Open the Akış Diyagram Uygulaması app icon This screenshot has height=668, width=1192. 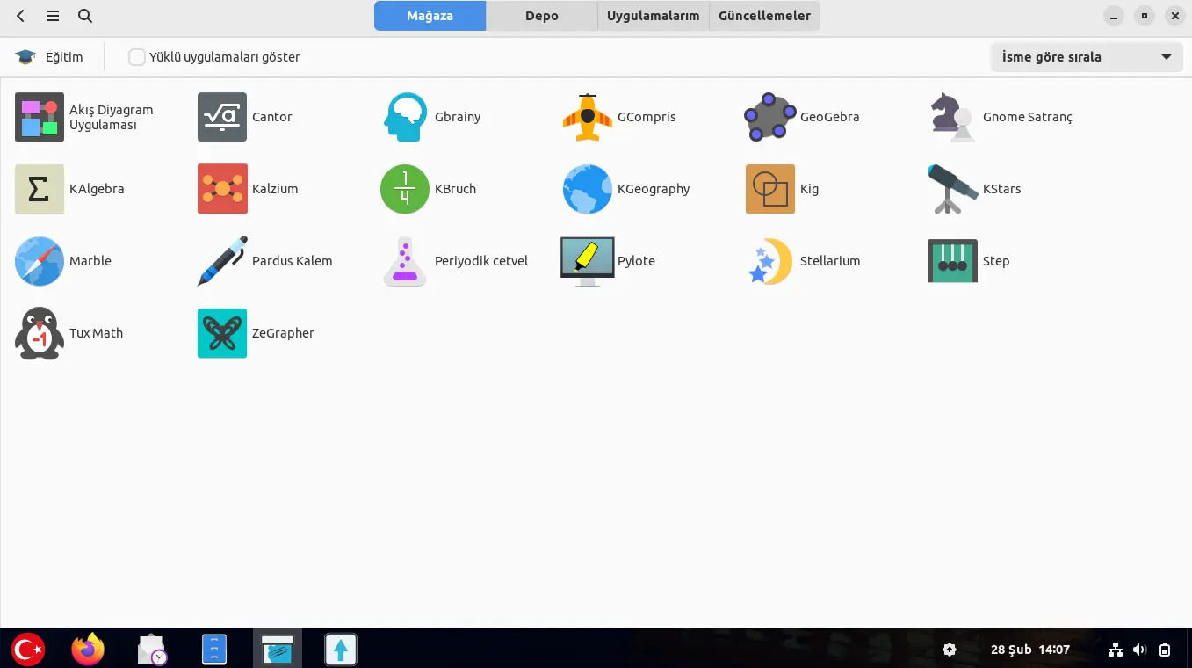(x=40, y=117)
